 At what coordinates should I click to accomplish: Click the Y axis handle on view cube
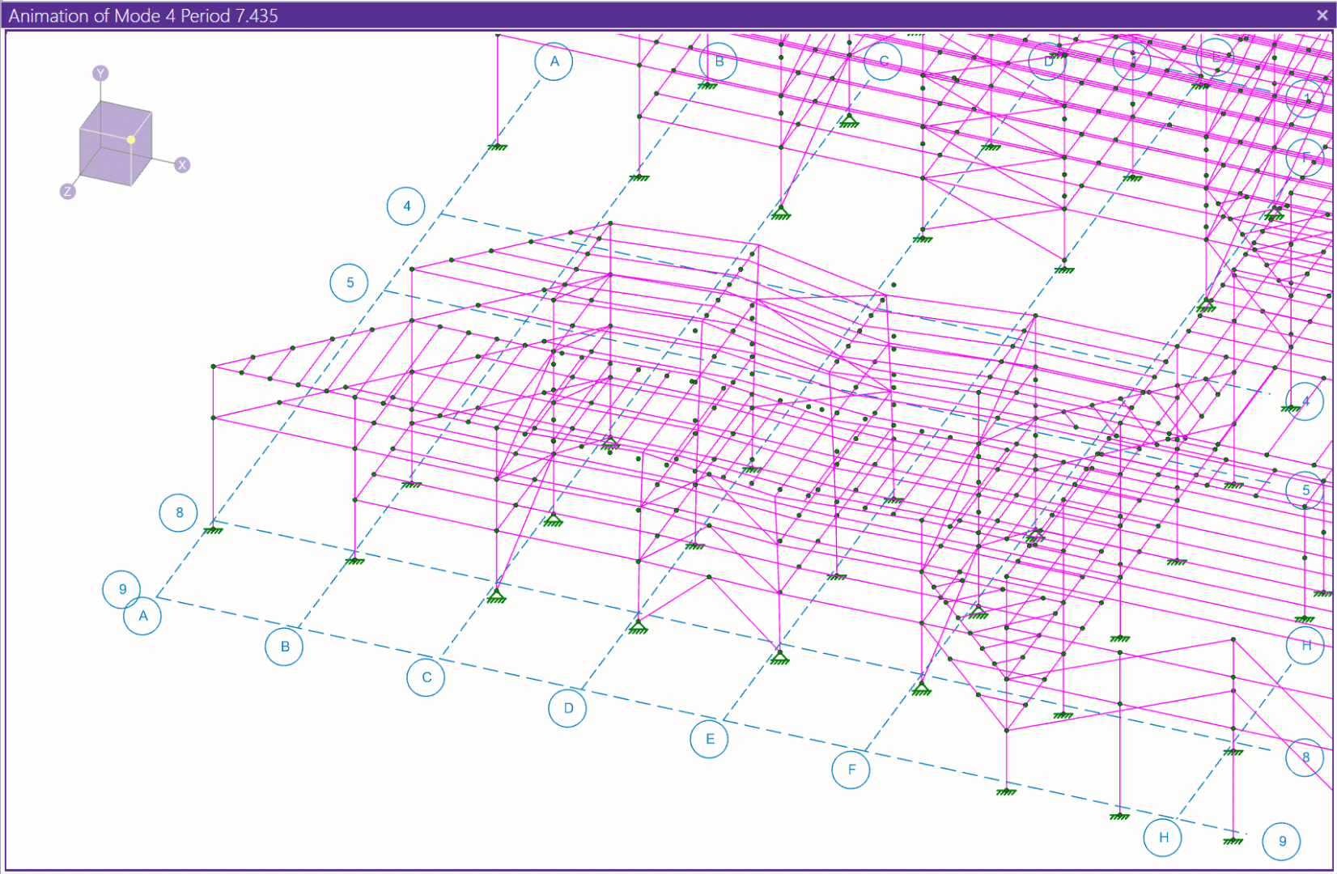[x=100, y=74]
